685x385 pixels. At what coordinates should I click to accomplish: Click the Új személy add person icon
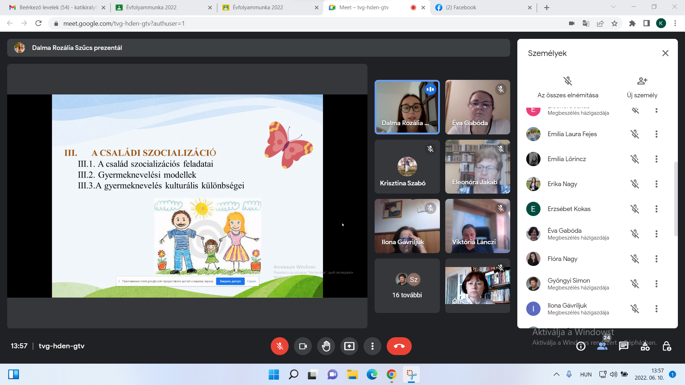[642, 81]
